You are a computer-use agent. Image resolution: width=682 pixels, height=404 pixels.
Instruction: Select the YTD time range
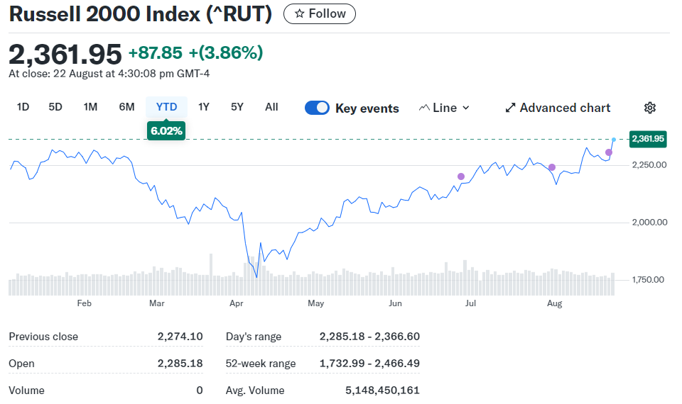pyautogui.click(x=166, y=107)
